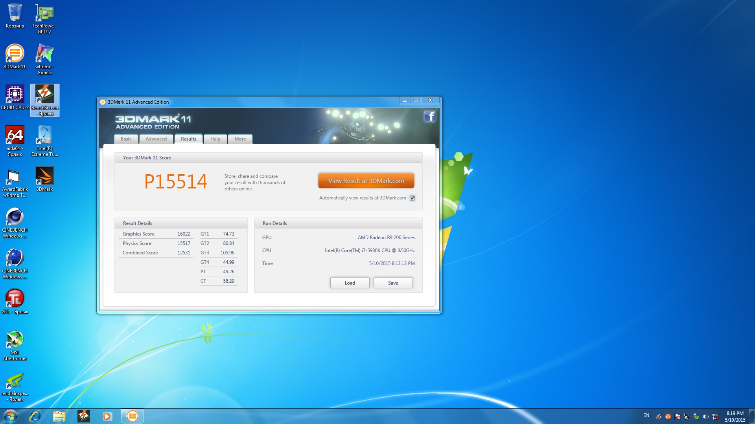Select the lower CINEBENCH desktop shortcut
This screenshot has height=424, width=755.
15,263
